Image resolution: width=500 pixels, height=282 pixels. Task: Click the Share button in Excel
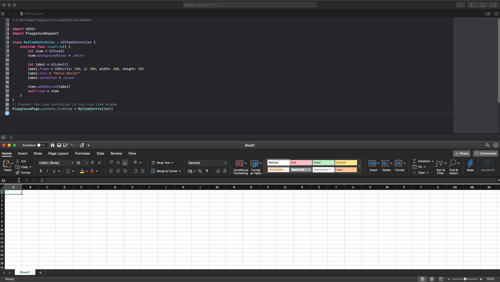[x=462, y=153]
